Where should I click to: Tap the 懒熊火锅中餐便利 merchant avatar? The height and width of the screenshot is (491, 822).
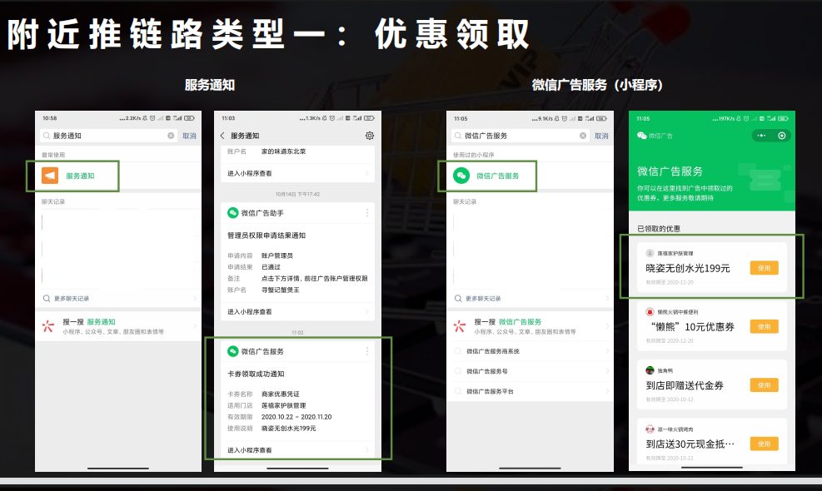click(x=650, y=312)
